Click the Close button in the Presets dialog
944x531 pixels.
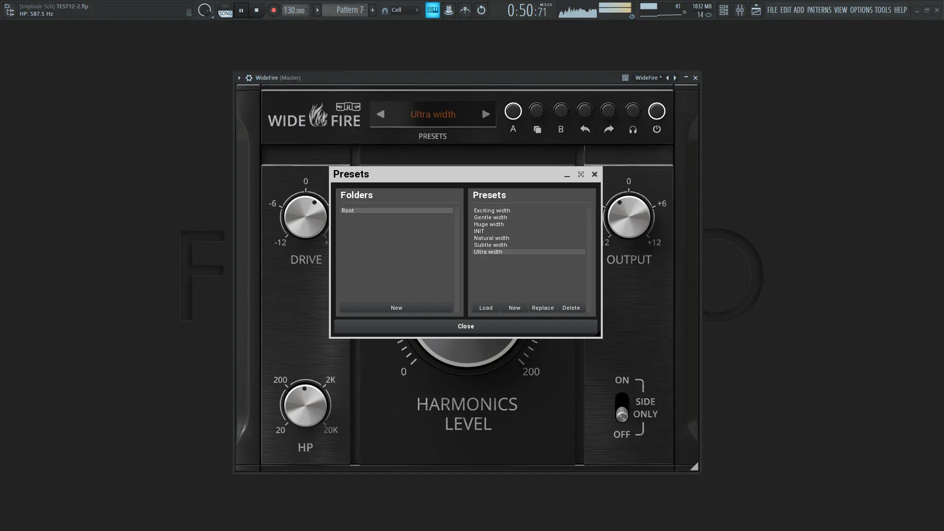pyautogui.click(x=466, y=326)
